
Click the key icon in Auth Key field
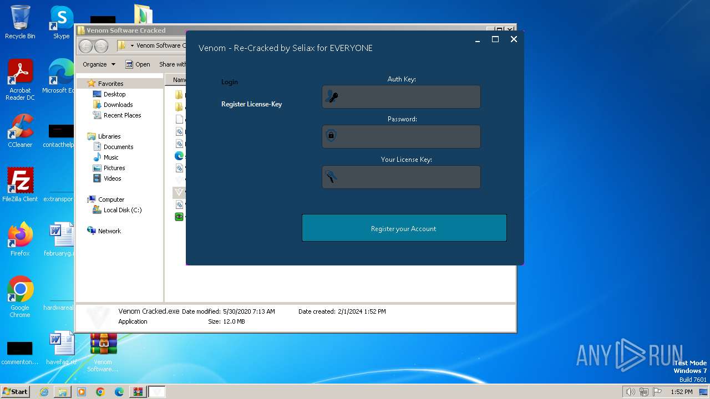click(332, 97)
